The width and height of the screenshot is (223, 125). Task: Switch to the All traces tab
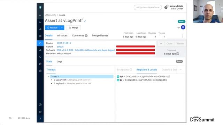coord(62,35)
